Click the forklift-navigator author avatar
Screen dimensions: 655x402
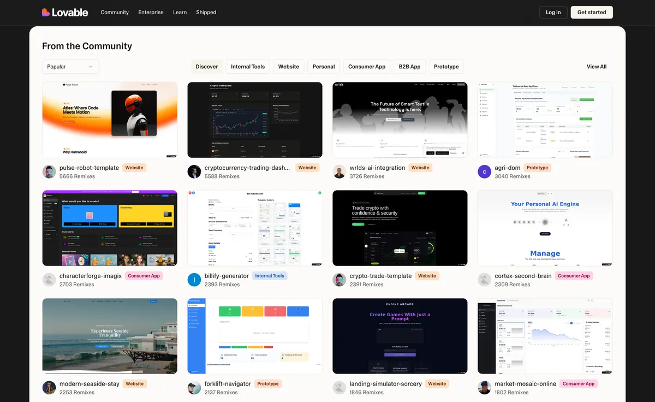coord(194,388)
